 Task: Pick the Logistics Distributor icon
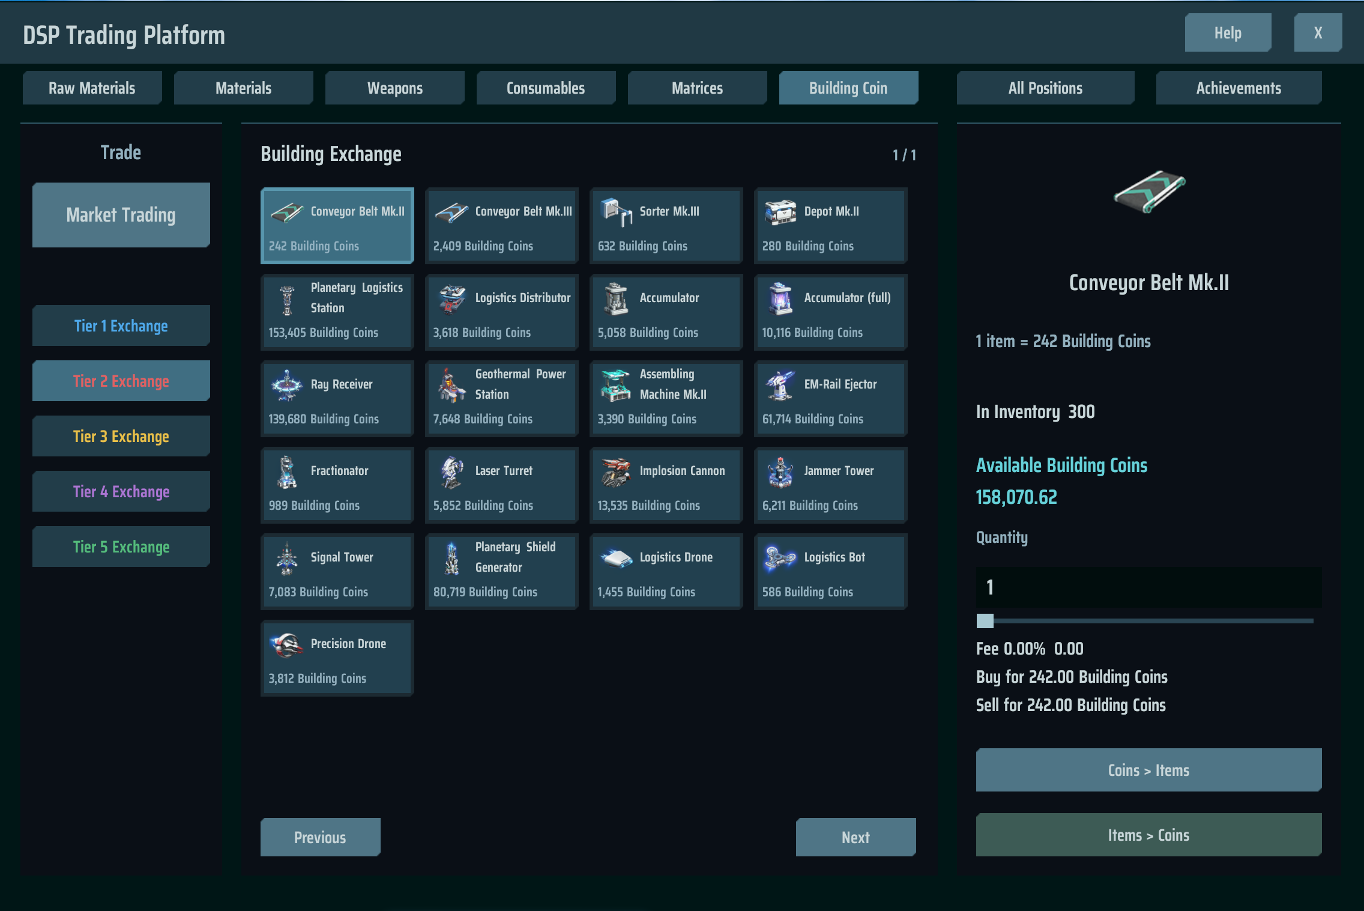[451, 299]
